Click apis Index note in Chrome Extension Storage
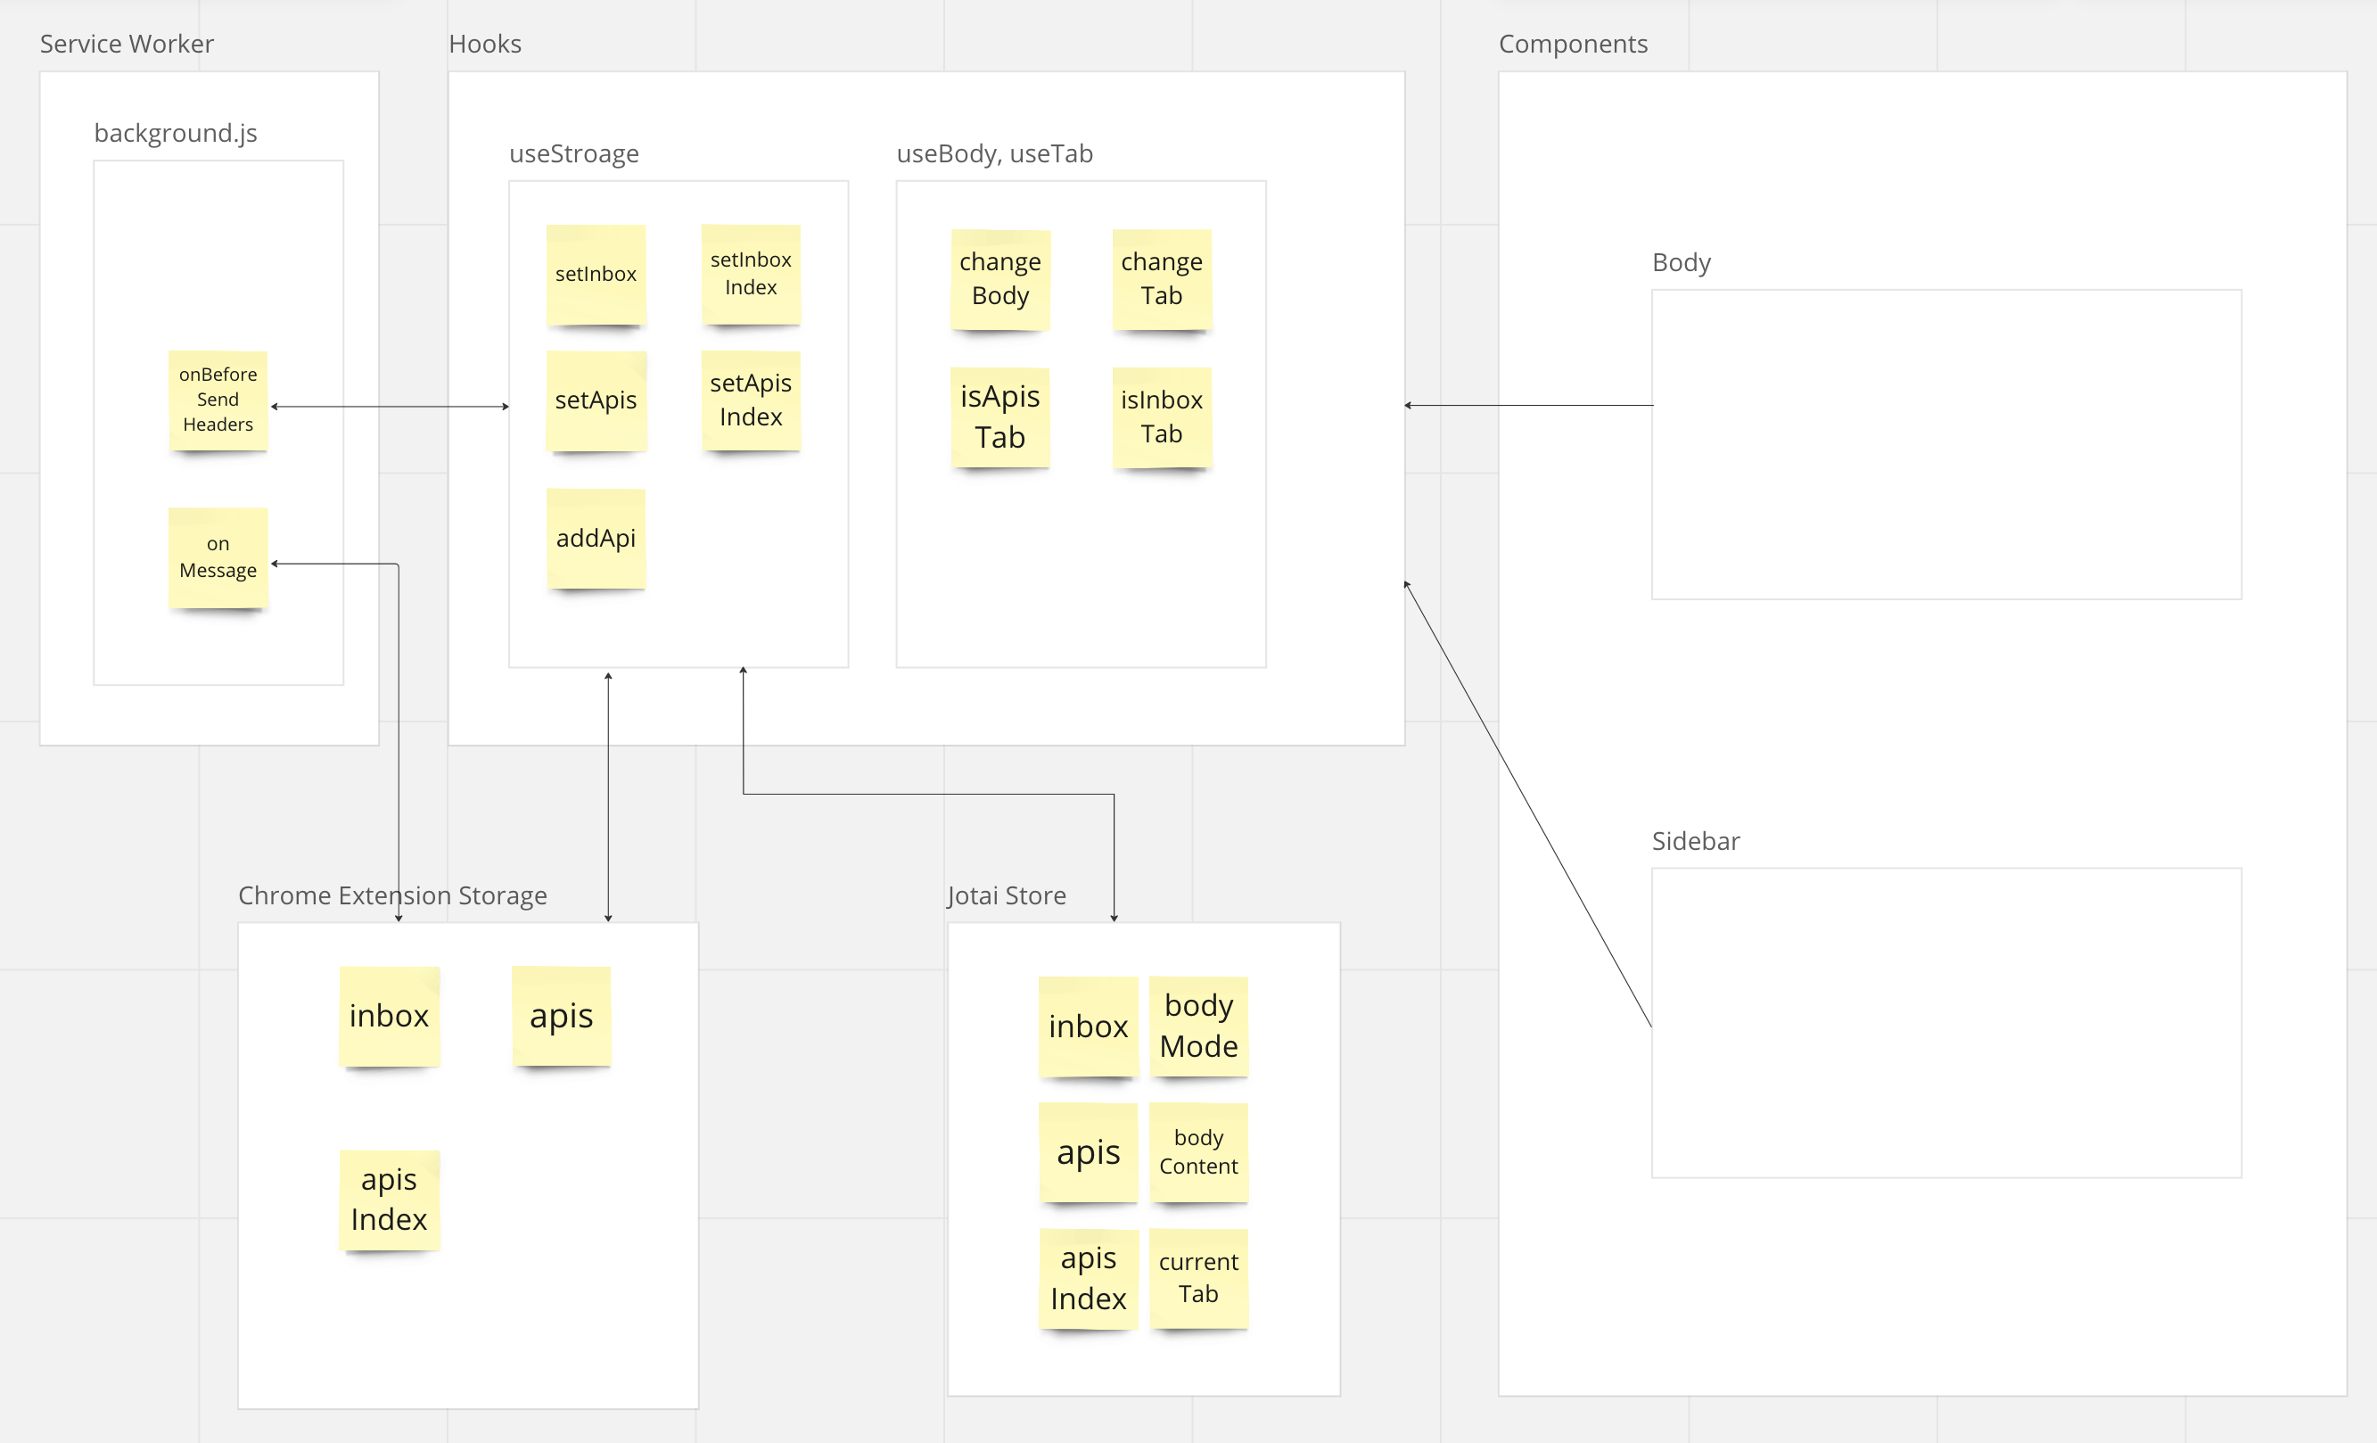This screenshot has height=1443, width=2377. point(389,1200)
